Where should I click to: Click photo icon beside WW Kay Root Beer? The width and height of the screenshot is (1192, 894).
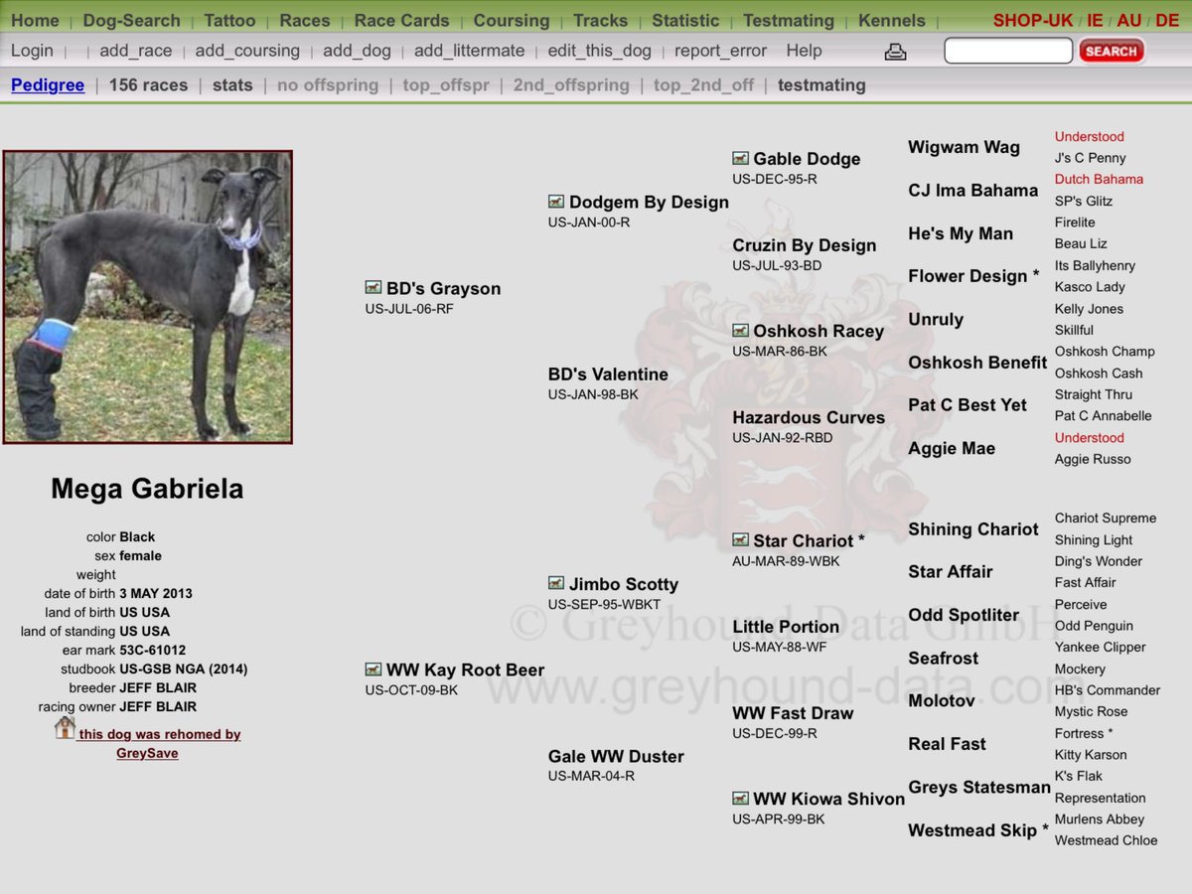click(x=373, y=670)
